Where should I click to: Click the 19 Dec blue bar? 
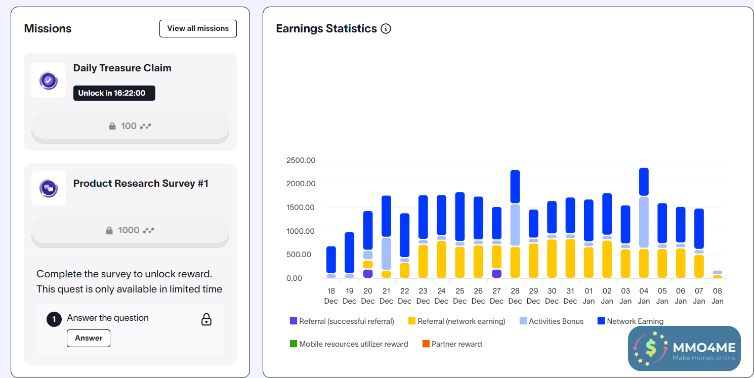(350, 253)
